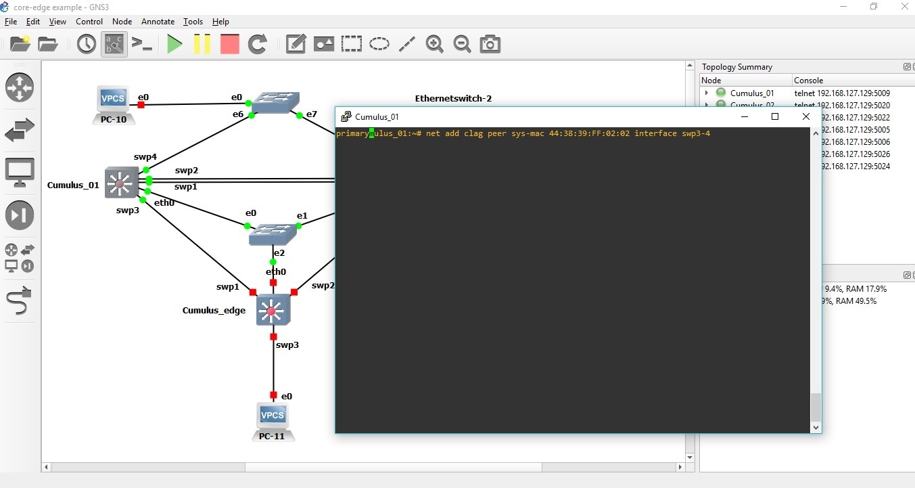The image size is (915, 488).
Task: Float the Topology Summary panel
Action: [907, 66]
